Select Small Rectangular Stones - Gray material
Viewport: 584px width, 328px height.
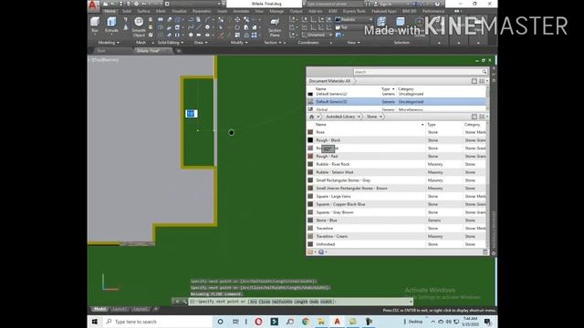pyautogui.click(x=396, y=180)
